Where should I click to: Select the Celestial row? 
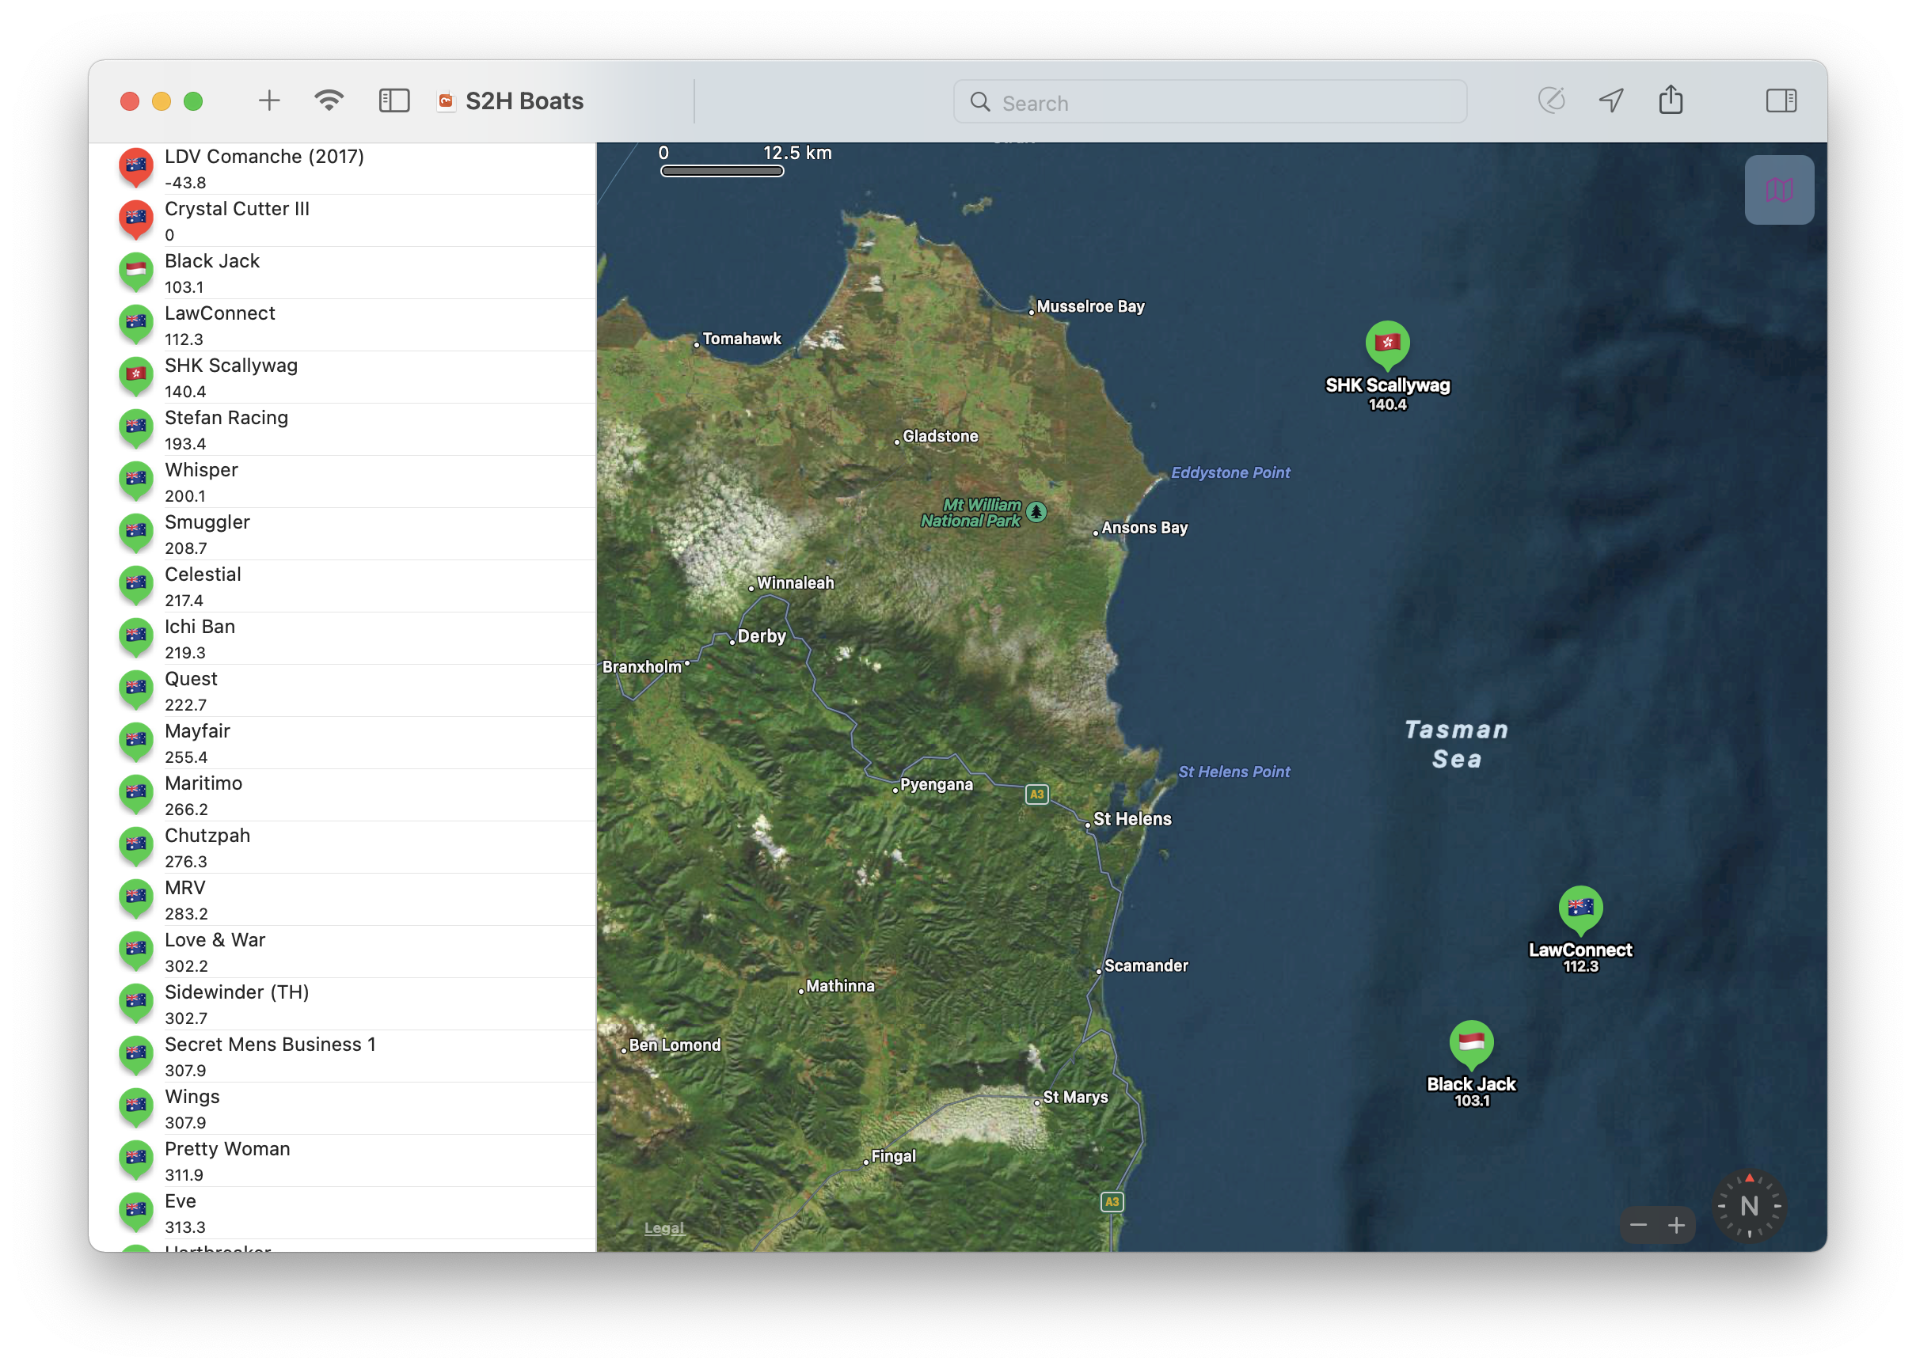tap(342, 586)
